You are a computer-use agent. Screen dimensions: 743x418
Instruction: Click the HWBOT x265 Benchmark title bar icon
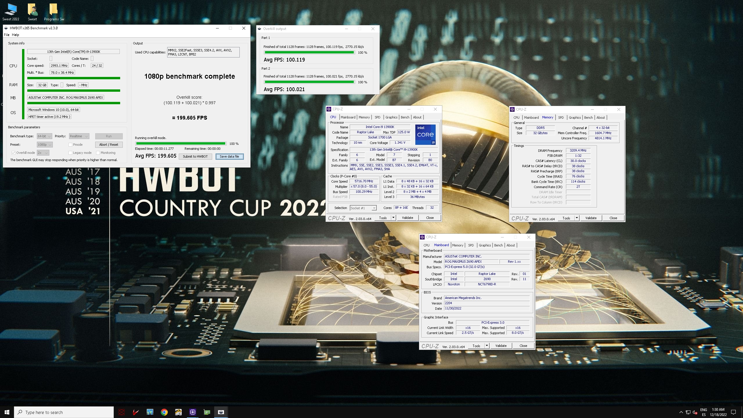(x=6, y=28)
